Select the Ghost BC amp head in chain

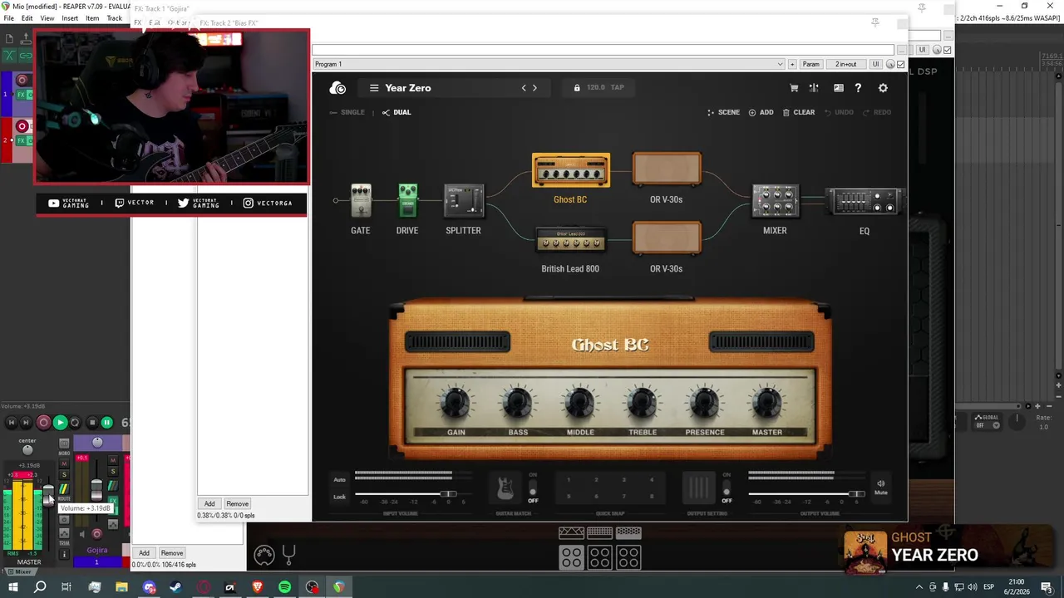570,170
